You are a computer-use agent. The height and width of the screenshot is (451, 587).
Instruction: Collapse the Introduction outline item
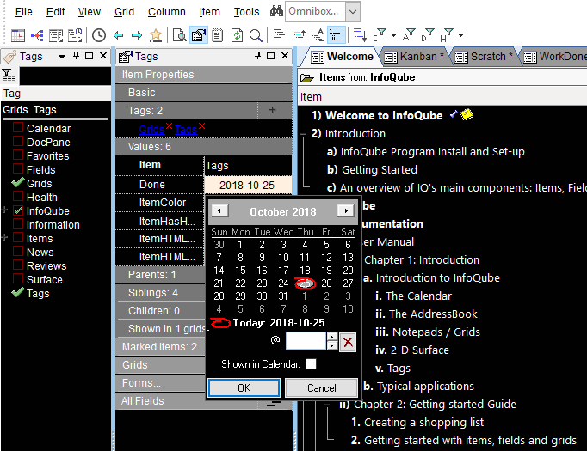pos(303,134)
